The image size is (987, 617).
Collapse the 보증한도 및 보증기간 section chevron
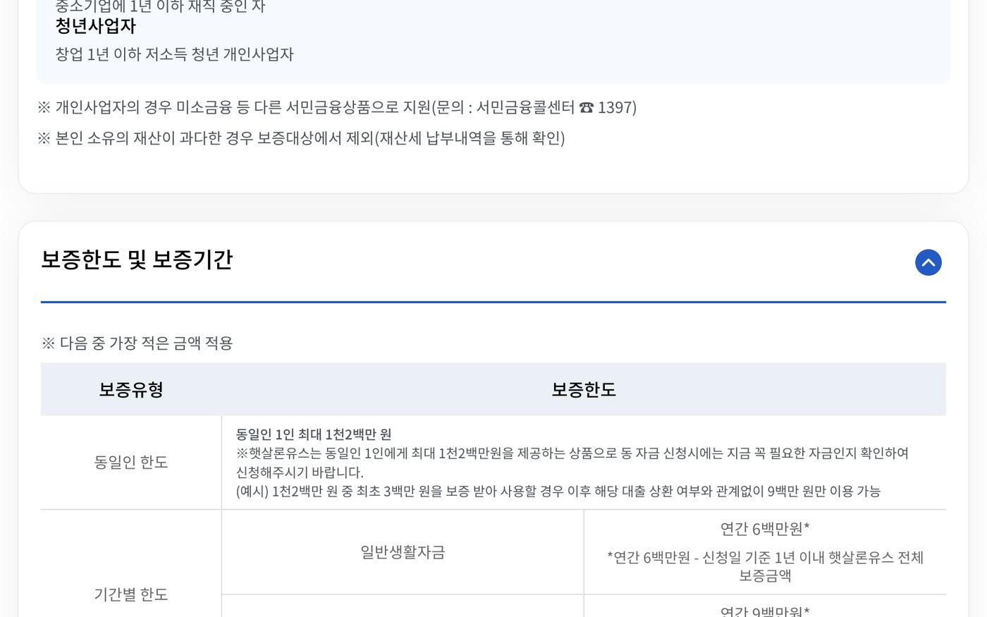point(928,262)
